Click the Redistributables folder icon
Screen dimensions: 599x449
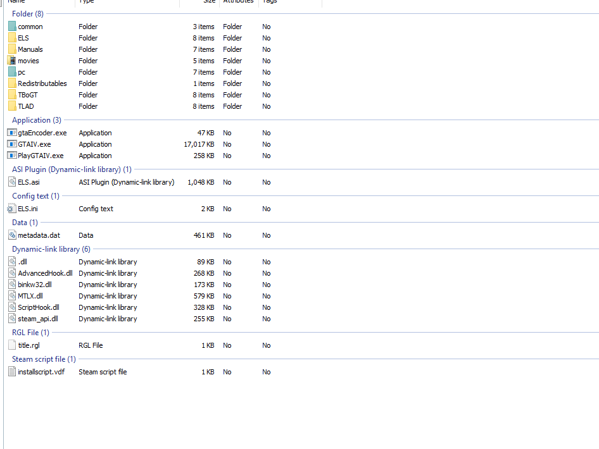(12, 83)
